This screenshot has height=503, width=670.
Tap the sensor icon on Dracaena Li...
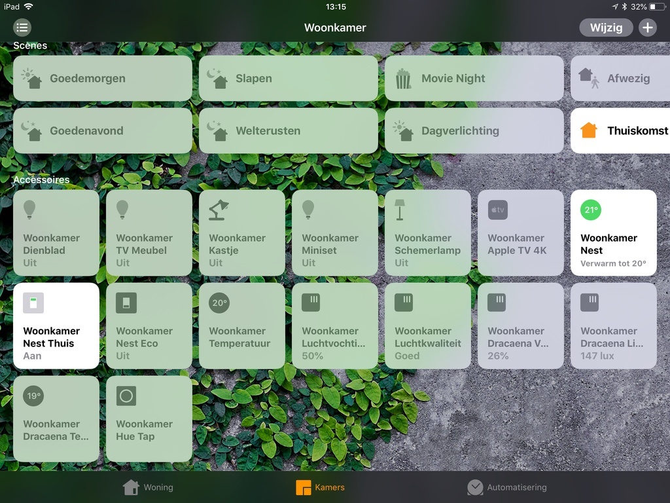point(590,303)
